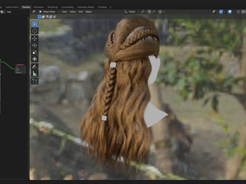Set selection mode to extend
246x184 pixels.
click(43, 17)
